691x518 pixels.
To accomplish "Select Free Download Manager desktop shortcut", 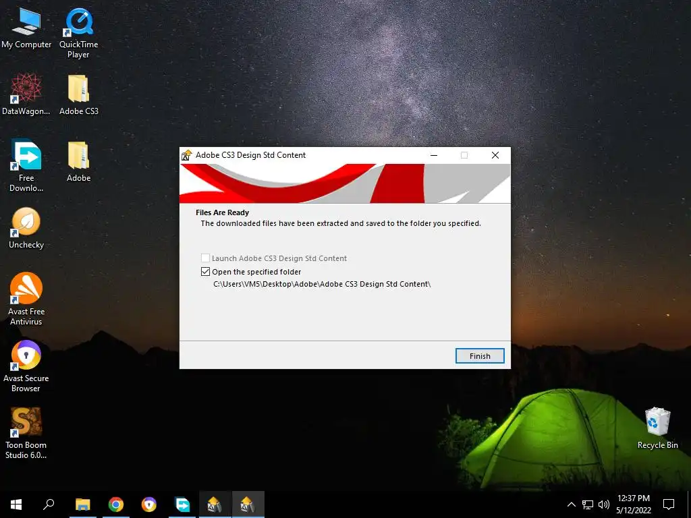I will point(26,166).
